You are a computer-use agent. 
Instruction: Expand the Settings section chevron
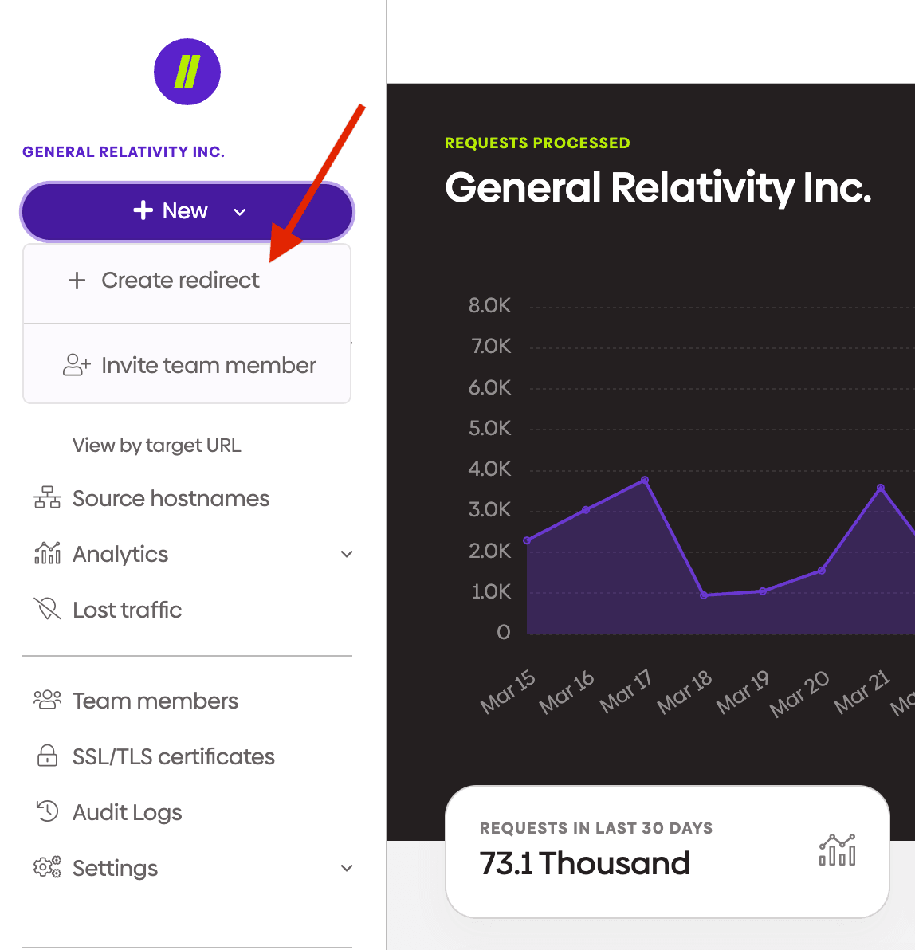(x=346, y=867)
